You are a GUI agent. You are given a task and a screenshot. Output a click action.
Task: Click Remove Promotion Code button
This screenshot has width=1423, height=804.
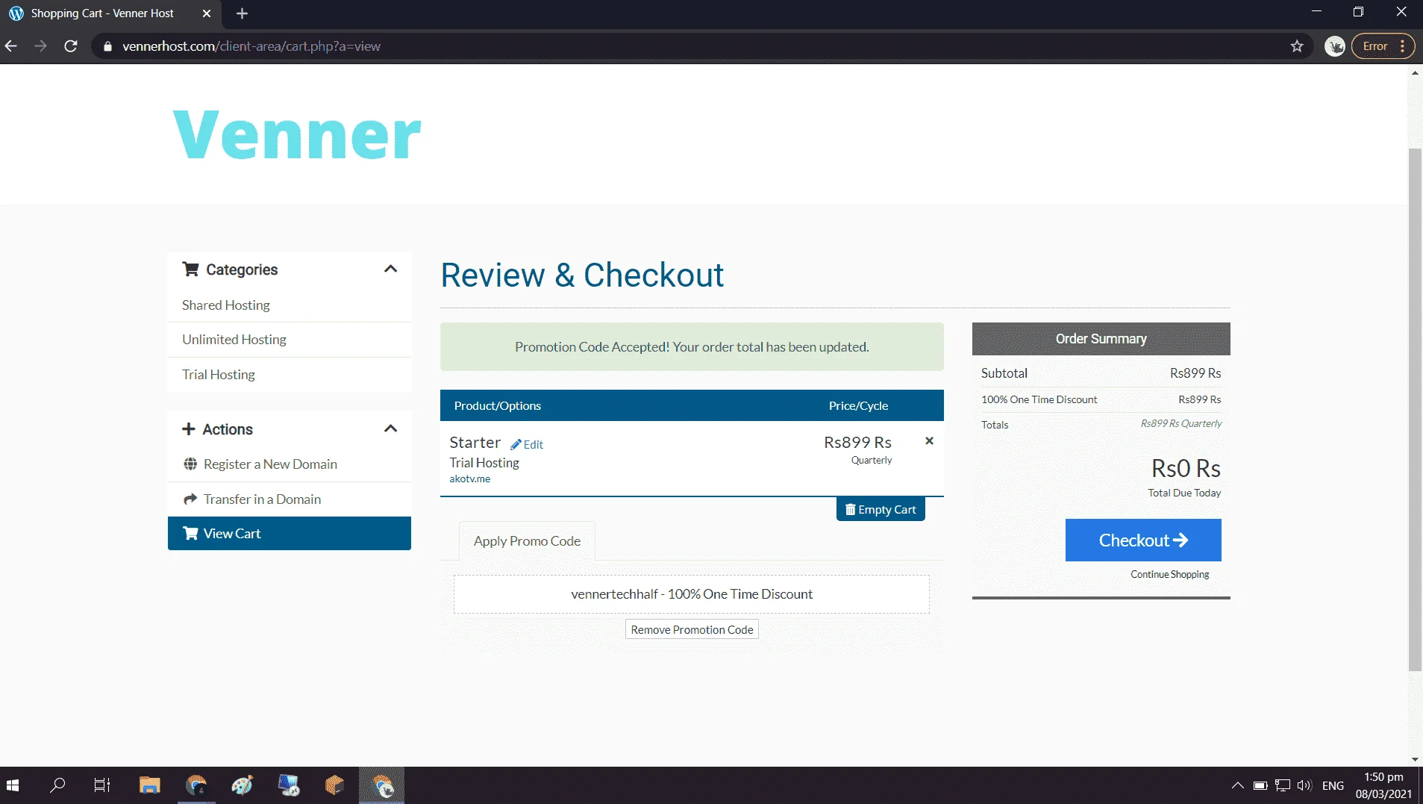pyautogui.click(x=692, y=629)
